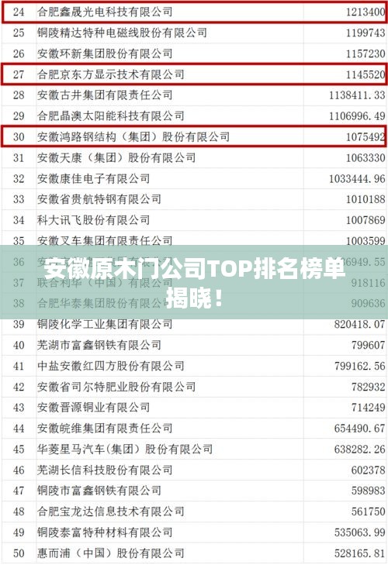
Task: Click the value 602378
Action: coord(368,470)
